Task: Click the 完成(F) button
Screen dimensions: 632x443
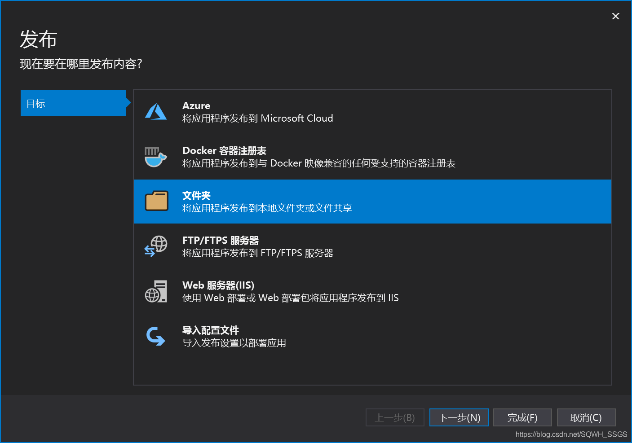Action: (x=522, y=417)
